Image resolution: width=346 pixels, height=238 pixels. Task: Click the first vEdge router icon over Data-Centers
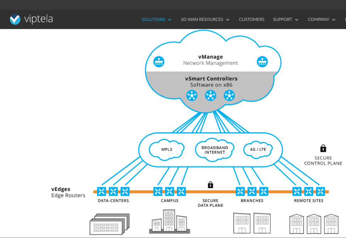coord(102,192)
